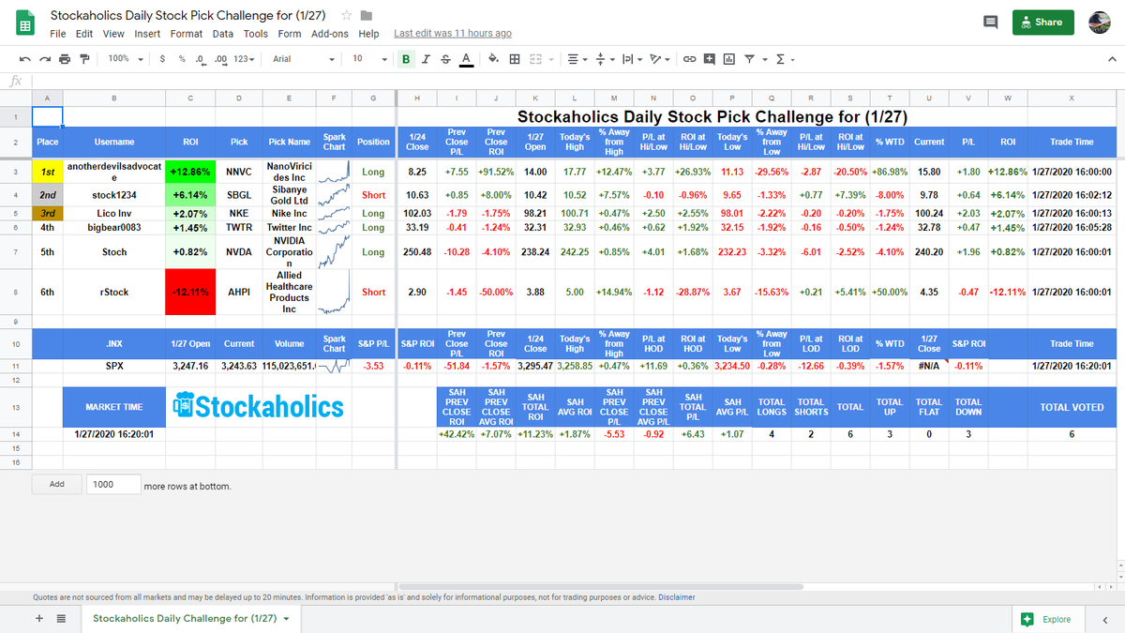Open the Edit menu
The image size is (1125, 633).
(84, 34)
